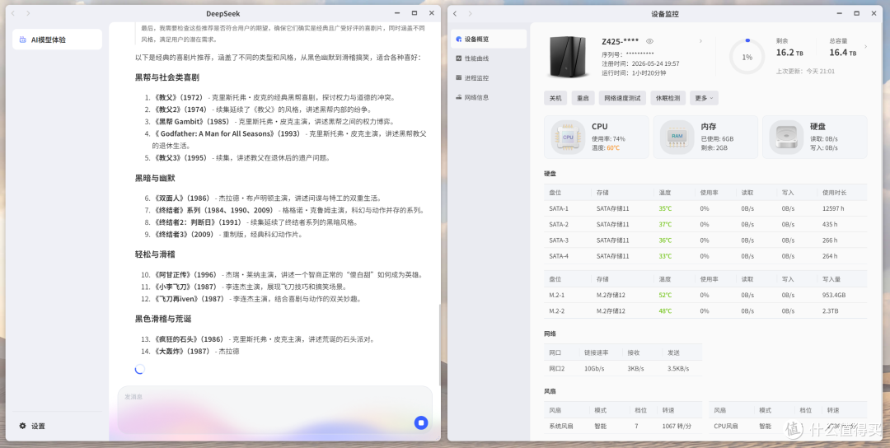Click 12597 h usage time value
This screenshot has height=448, width=890.
point(833,208)
